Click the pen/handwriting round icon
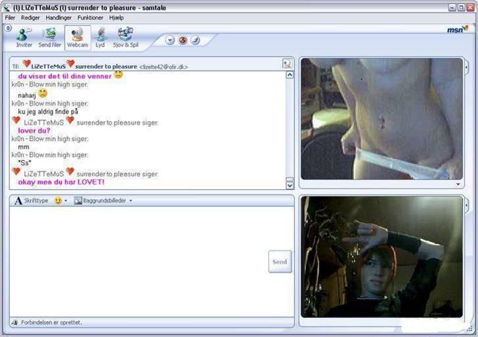This screenshot has width=478, height=337. [x=195, y=40]
